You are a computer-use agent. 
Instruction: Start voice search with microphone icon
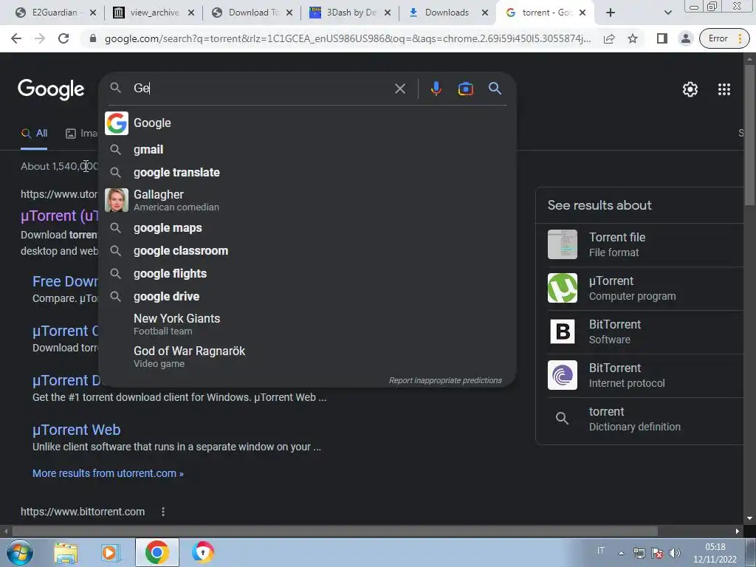pyautogui.click(x=436, y=89)
